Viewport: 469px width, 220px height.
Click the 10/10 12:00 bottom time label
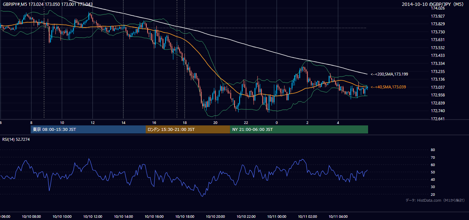(92, 217)
